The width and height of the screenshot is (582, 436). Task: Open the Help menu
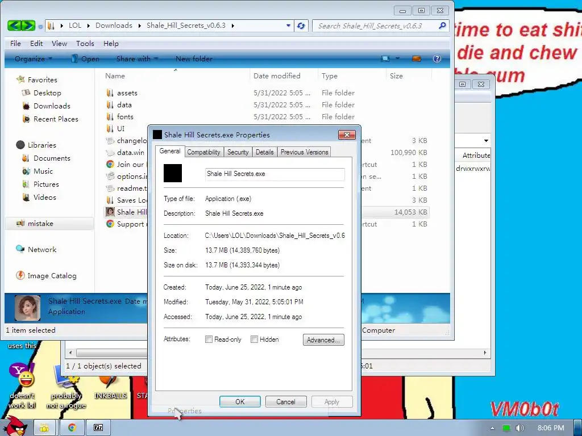(x=111, y=43)
